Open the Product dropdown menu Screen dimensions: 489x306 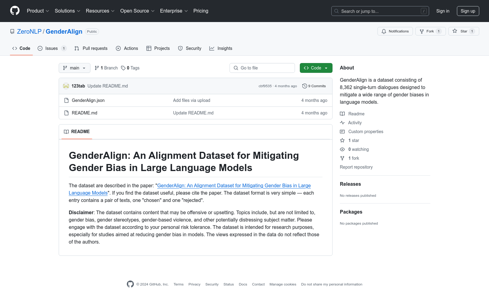[38, 11]
